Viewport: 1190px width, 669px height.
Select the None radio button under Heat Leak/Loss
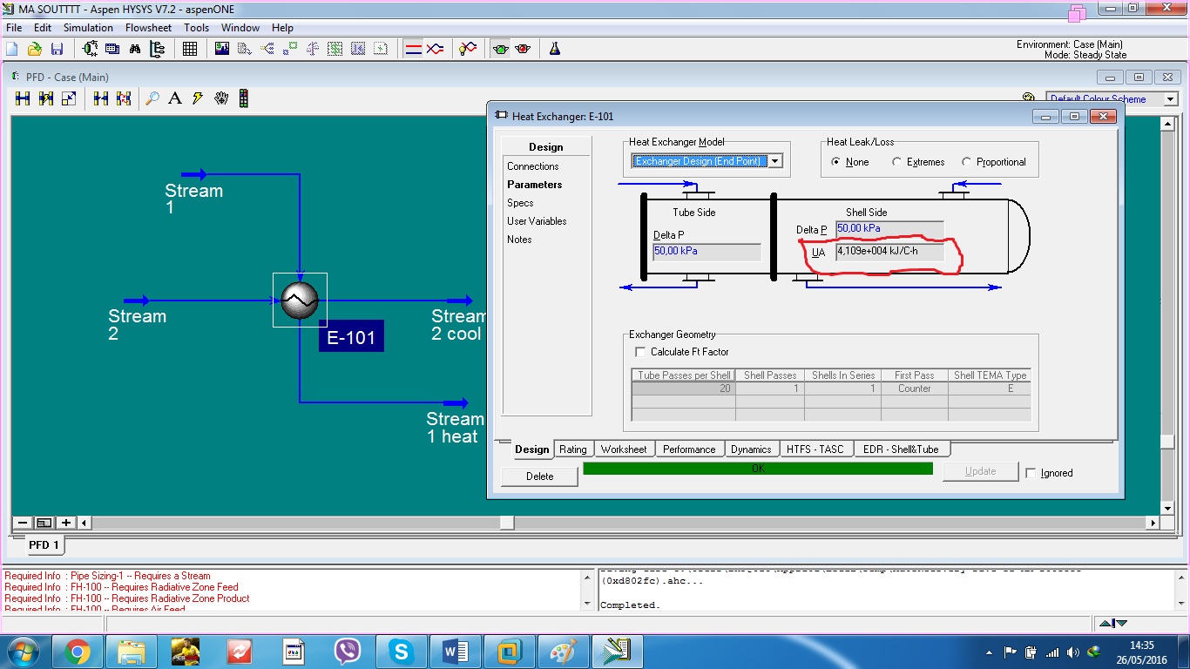pos(836,162)
